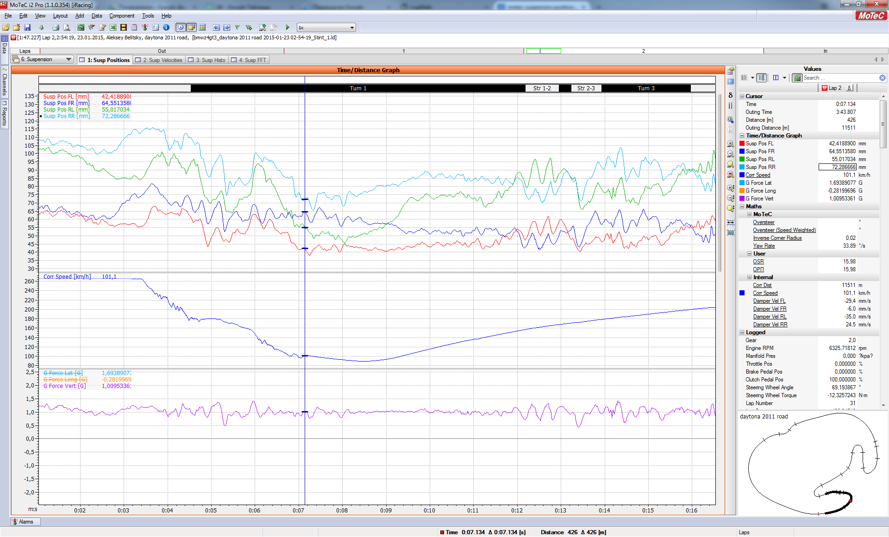Viewport: 889px width, 537px height.
Task: Click the Print toolbar icon
Action: (56, 28)
